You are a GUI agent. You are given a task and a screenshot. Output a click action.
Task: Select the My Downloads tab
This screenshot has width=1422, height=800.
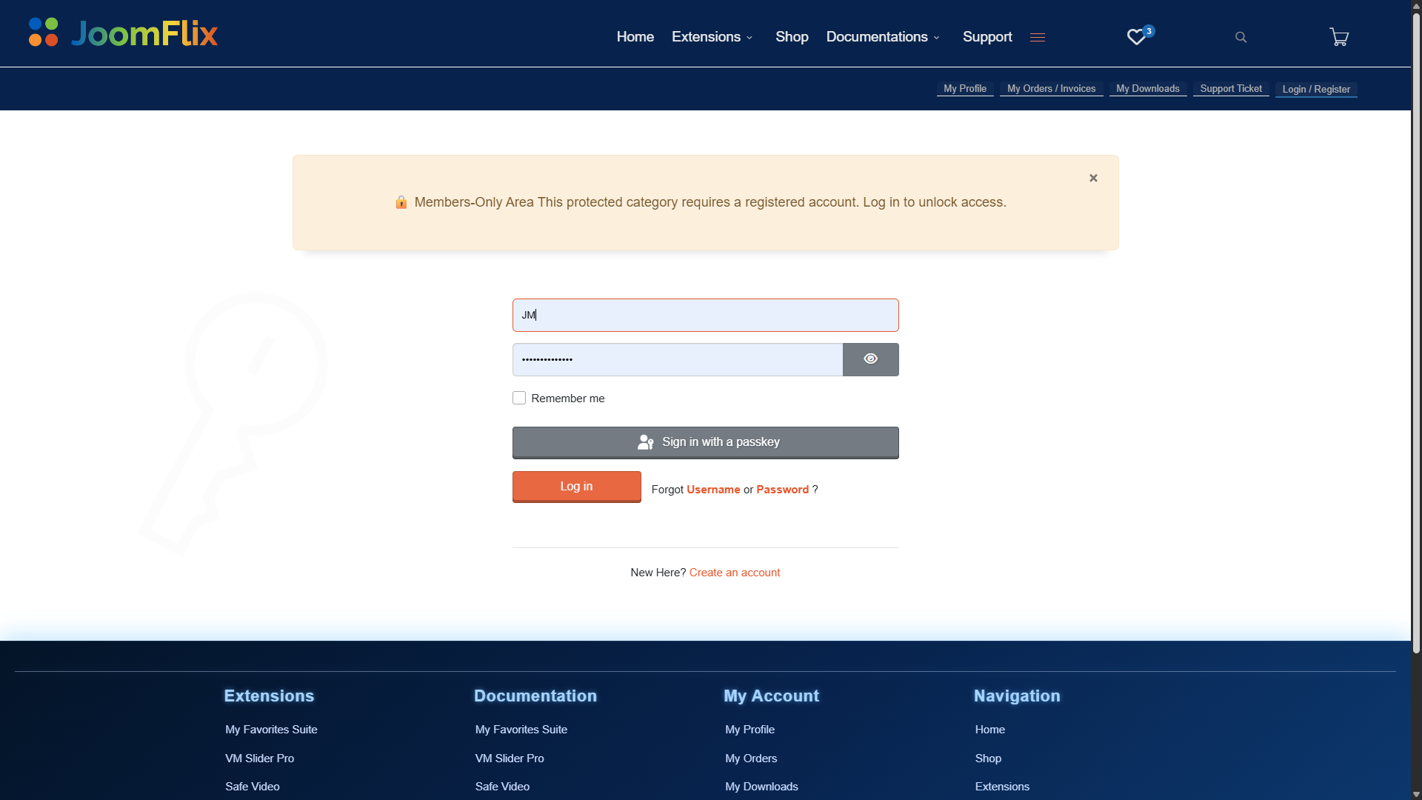1147,89
